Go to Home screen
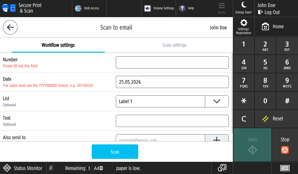This screenshot has height=174, width=298. pos(276,26)
